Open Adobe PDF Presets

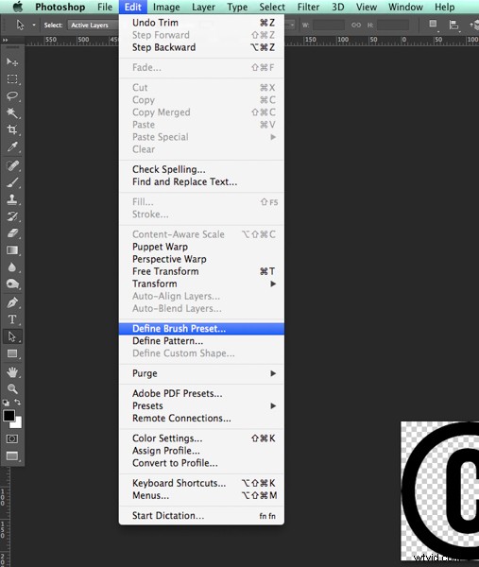(x=201, y=393)
